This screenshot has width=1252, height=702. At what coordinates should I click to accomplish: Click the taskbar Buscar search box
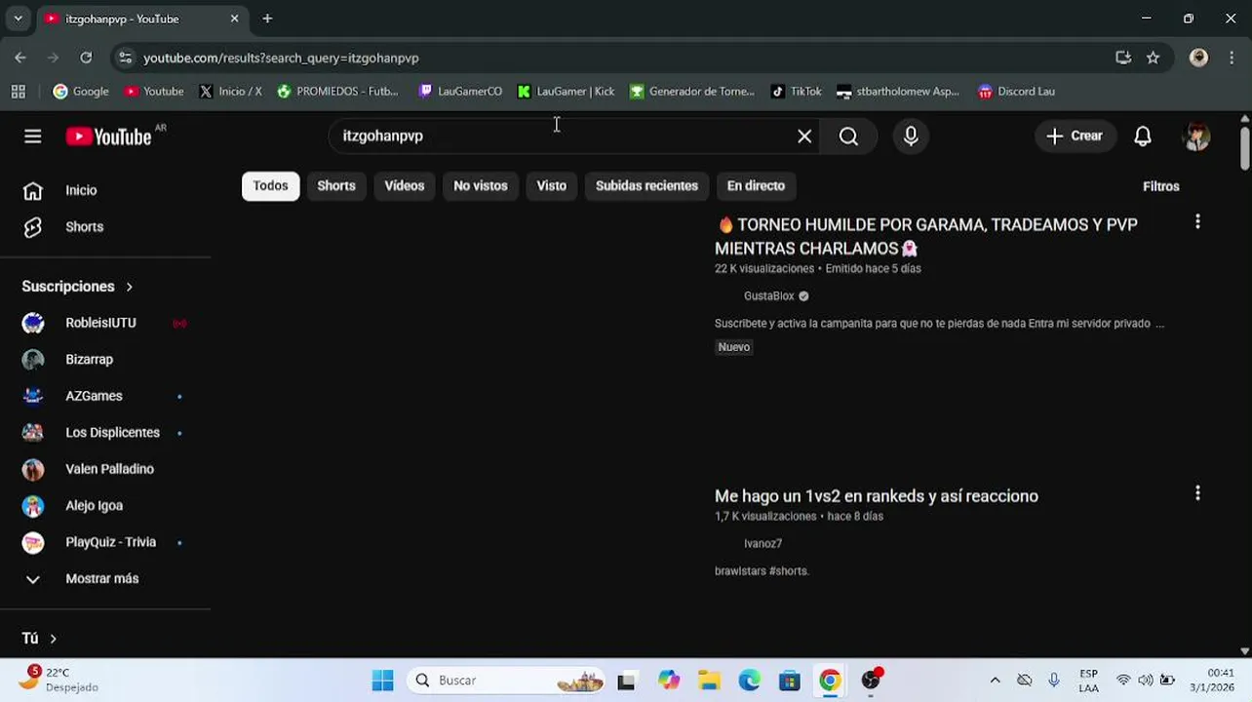[507, 681]
